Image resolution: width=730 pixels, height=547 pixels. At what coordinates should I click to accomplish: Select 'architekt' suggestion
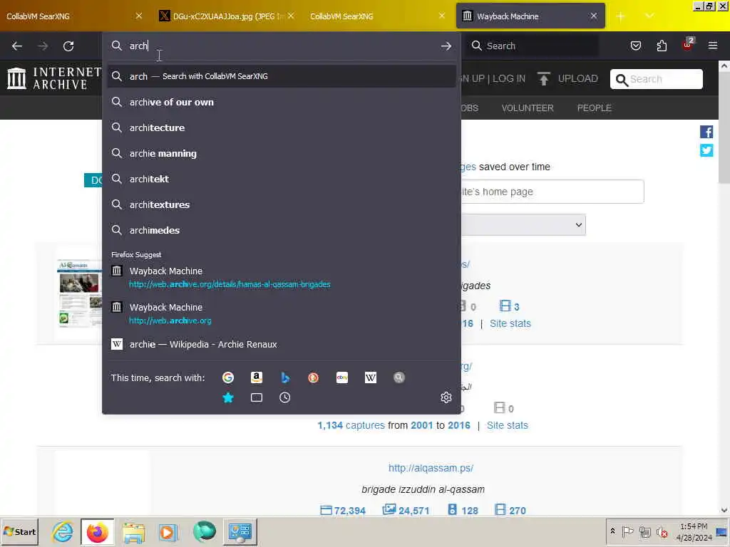pyautogui.click(x=281, y=179)
